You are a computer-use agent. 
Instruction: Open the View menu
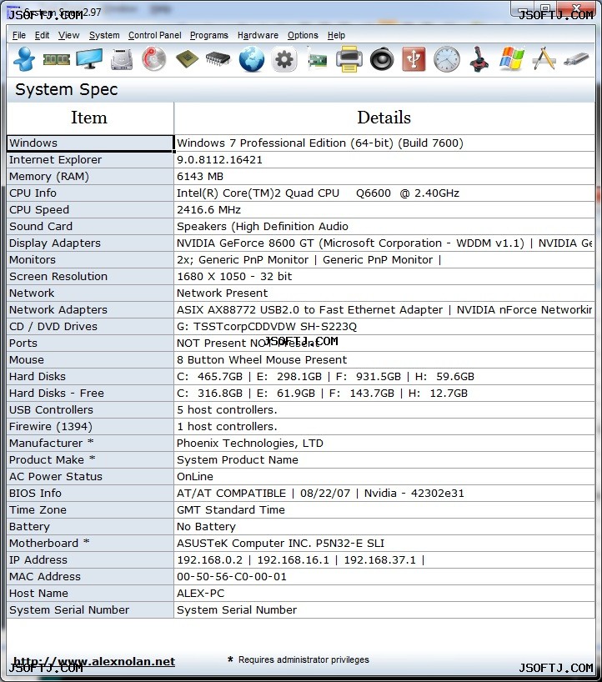[68, 35]
